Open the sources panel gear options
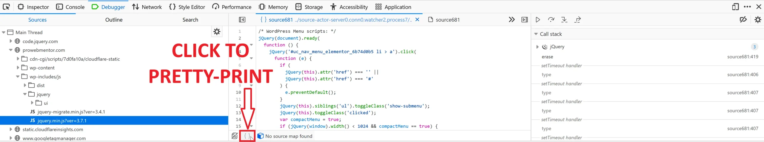The width and height of the screenshot is (764, 142). 217,32
